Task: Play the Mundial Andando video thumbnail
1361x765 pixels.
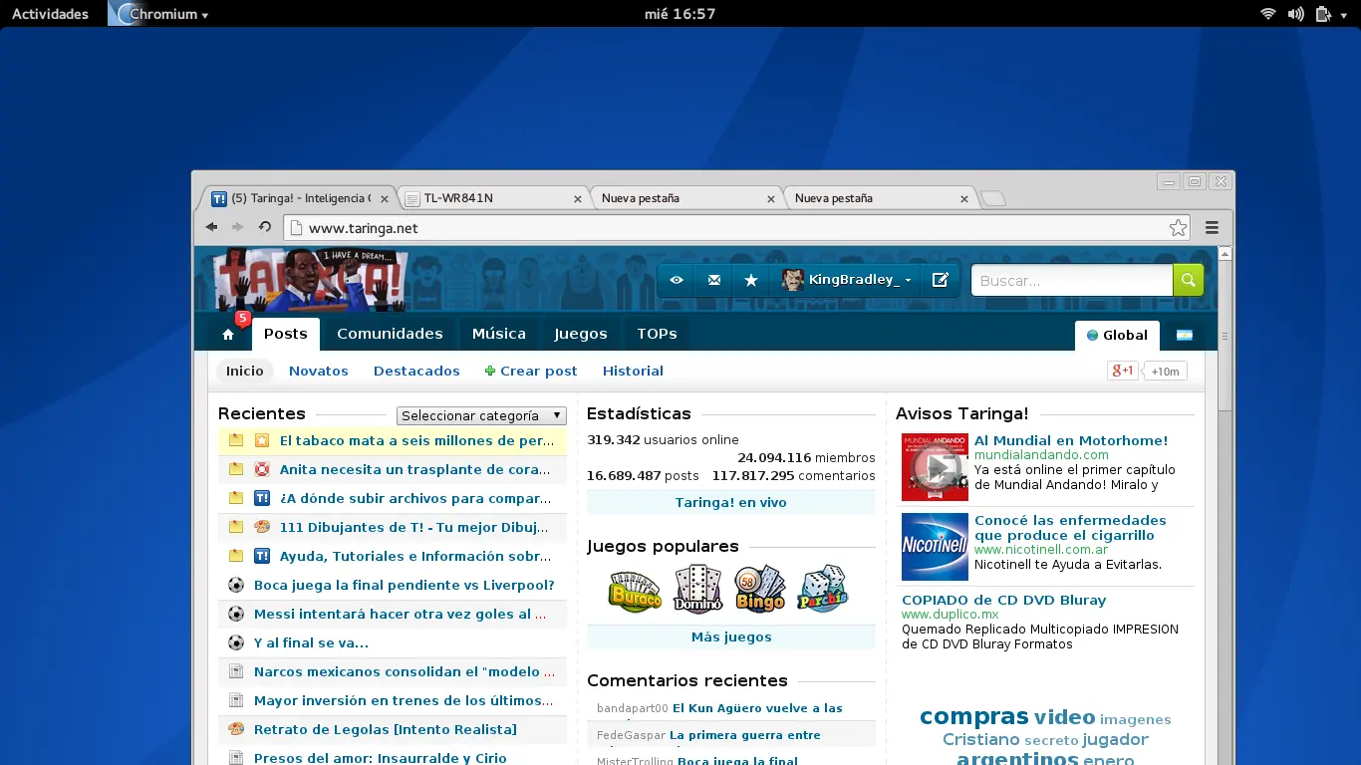Action: tap(935, 467)
